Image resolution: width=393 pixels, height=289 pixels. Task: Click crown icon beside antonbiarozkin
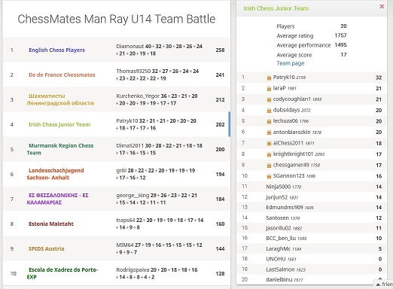(x=269, y=132)
